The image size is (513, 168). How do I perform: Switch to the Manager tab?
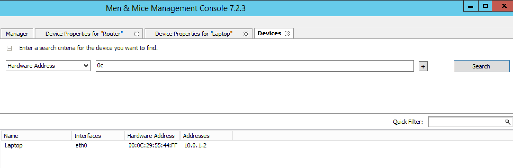[17, 34]
